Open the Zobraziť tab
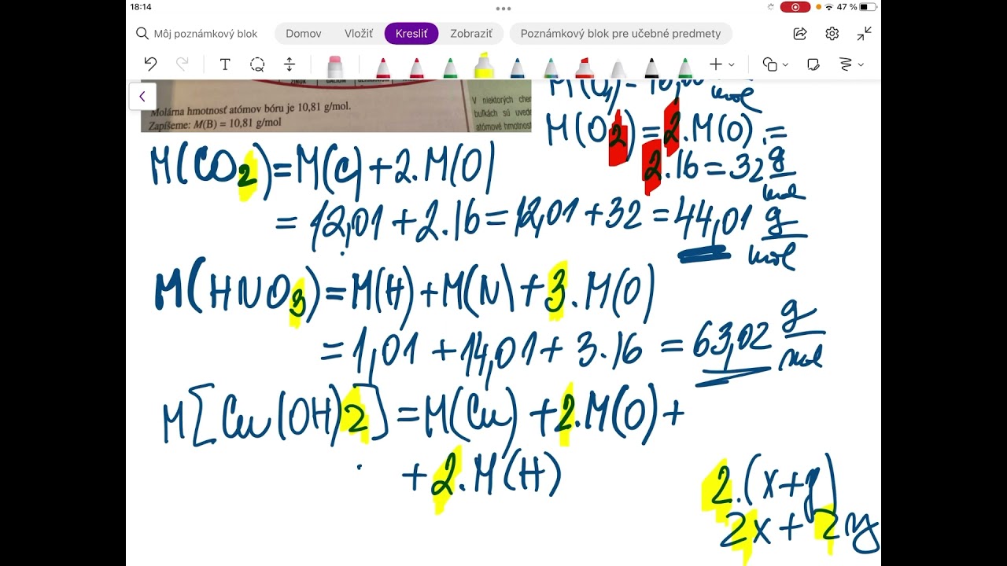1007x566 pixels. tap(471, 34)
